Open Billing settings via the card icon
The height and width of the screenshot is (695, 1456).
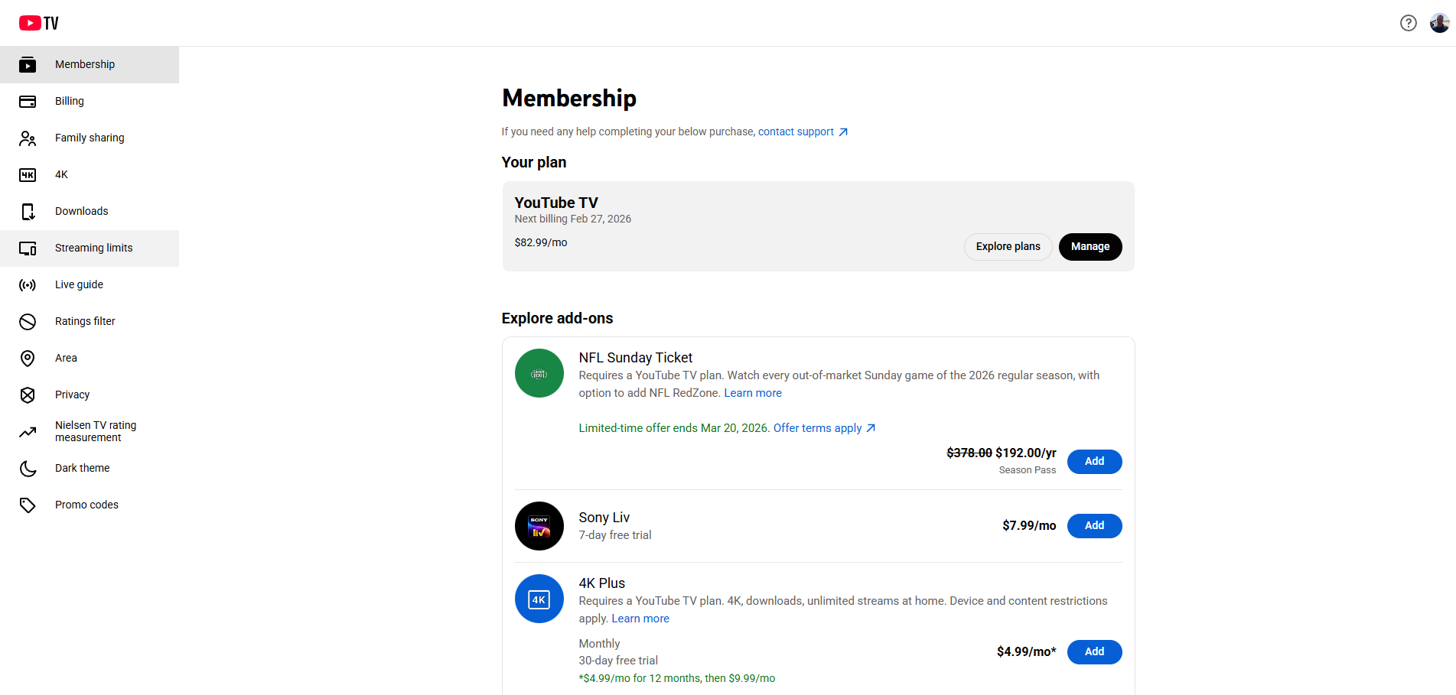[x=28, y=101]
